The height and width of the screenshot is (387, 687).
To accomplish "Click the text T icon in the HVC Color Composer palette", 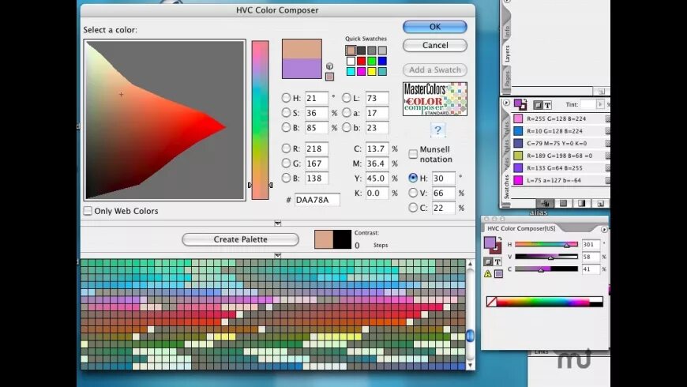I will pyautogui.click(x=497, y=261).
